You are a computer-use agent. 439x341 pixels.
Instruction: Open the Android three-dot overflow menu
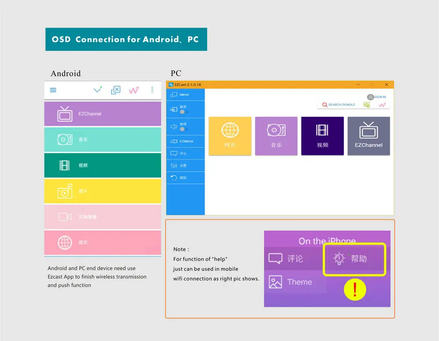coord(152,90)
